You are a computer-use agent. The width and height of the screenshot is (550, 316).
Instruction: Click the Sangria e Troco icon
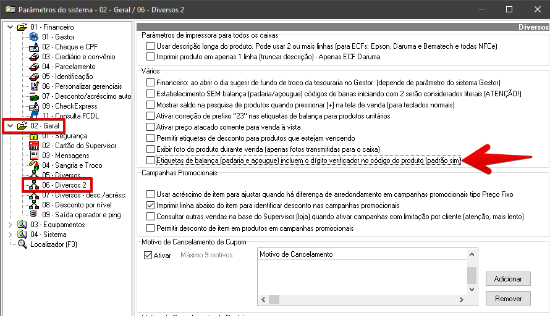click(x=34, y=165)
